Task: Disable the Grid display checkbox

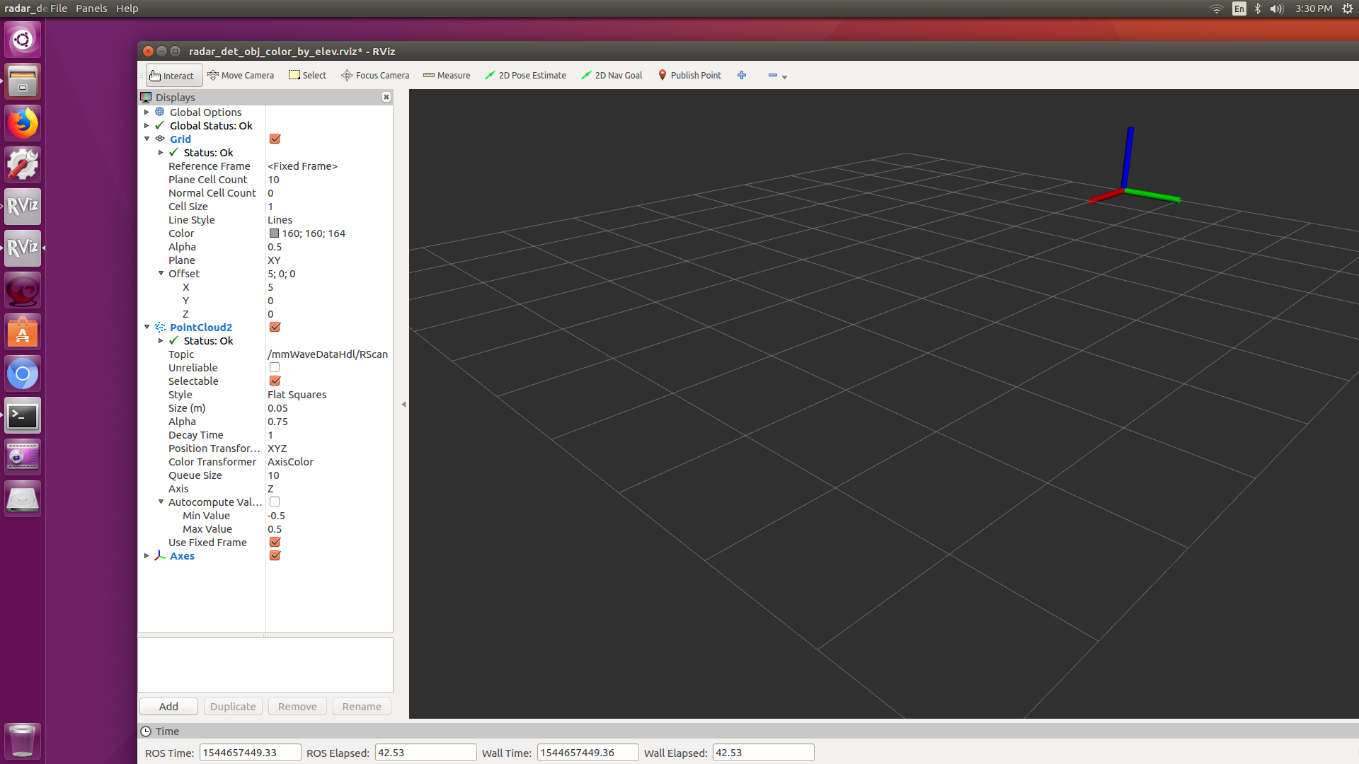Action: [275, 139]
